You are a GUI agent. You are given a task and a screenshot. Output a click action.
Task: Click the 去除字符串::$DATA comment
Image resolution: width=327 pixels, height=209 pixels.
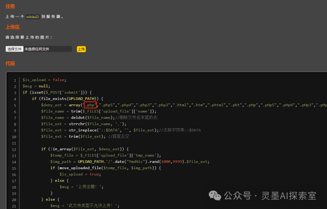(180, 130)
